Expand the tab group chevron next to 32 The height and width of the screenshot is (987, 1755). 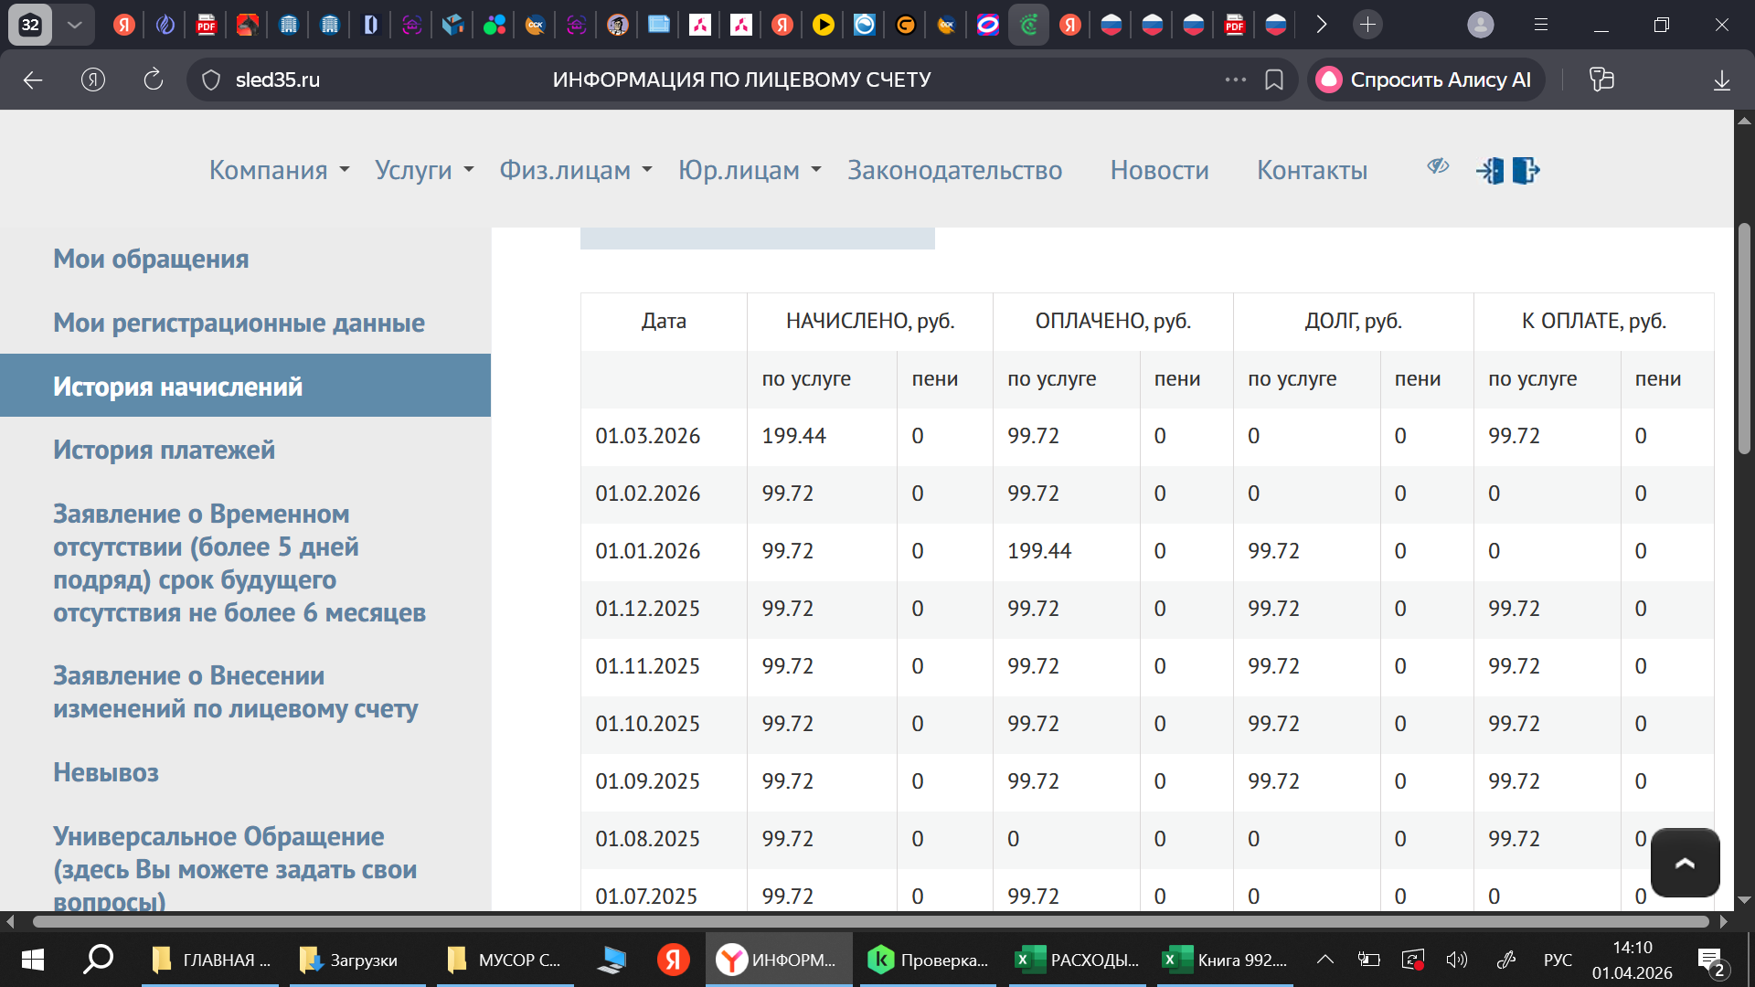[x=75, y=25]
